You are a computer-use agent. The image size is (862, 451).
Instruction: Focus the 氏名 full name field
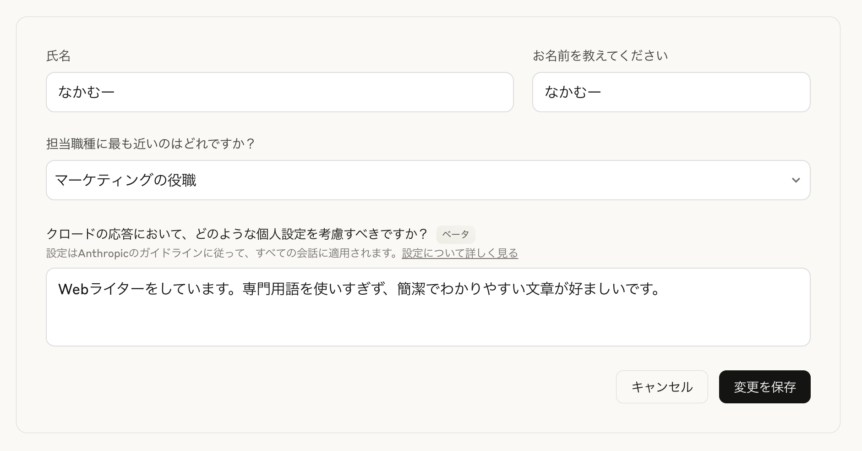(x=280, y=92)
